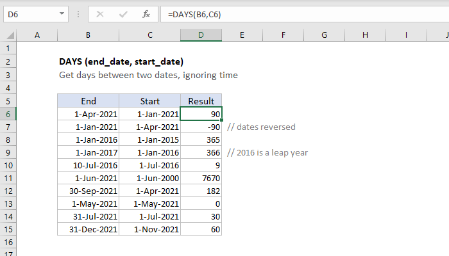Select End date cell 1-Apr-2021 in row 6

point(89,114)
